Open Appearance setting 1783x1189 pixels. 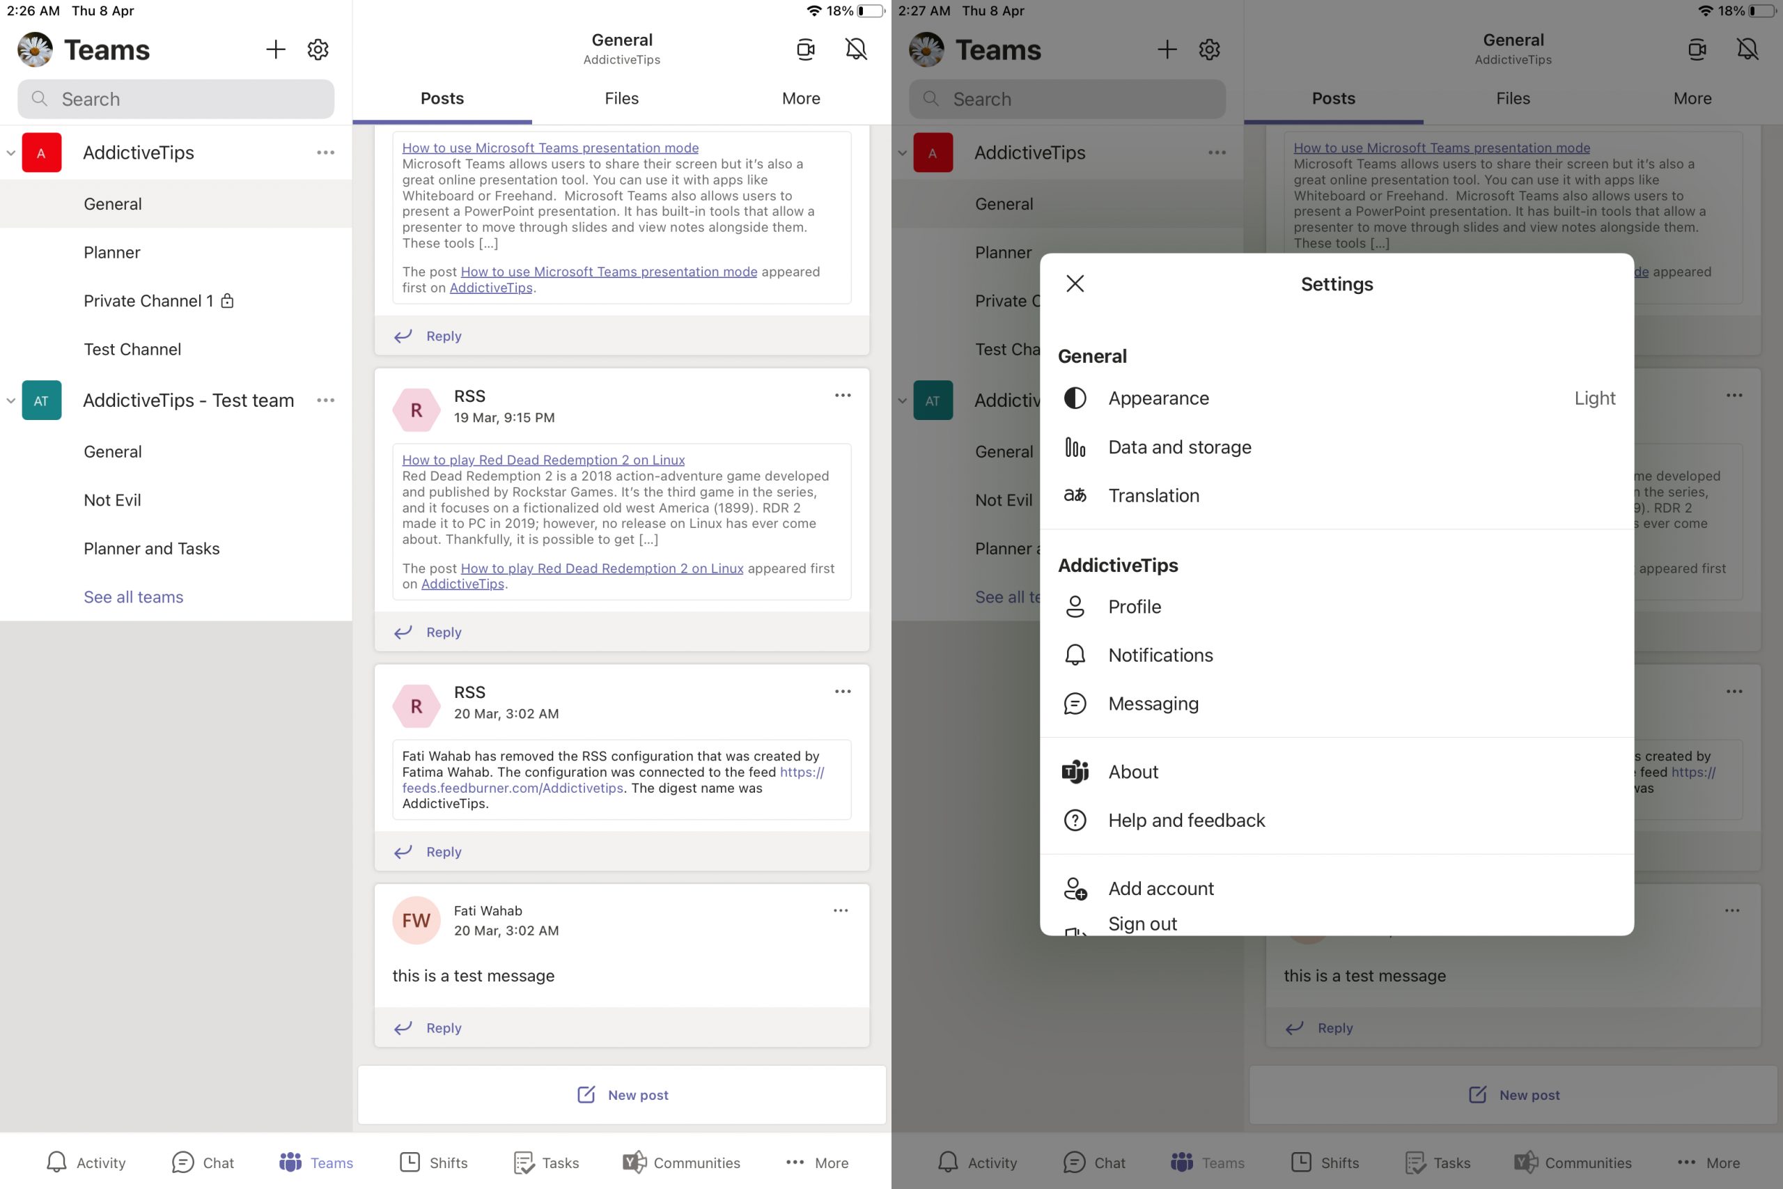point(1337,398)
